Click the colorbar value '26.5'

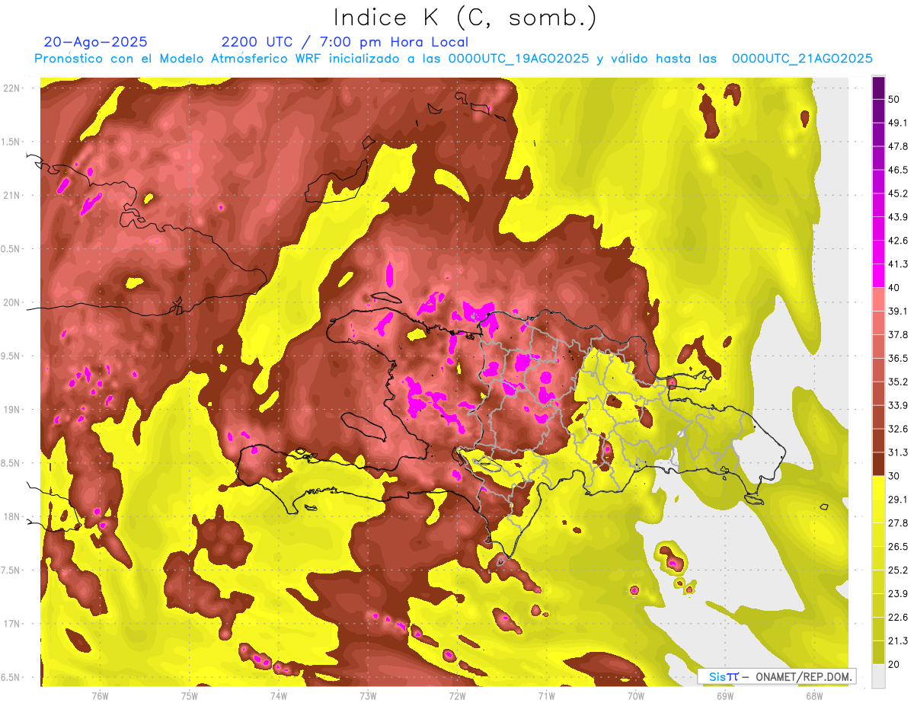(x=897, y=547)
